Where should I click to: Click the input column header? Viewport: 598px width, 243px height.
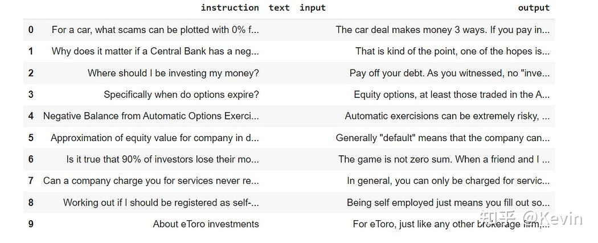coord(312,8)
